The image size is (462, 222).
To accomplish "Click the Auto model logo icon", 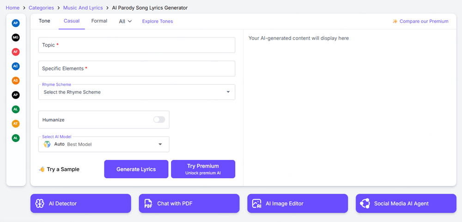I will coord(47,144).
